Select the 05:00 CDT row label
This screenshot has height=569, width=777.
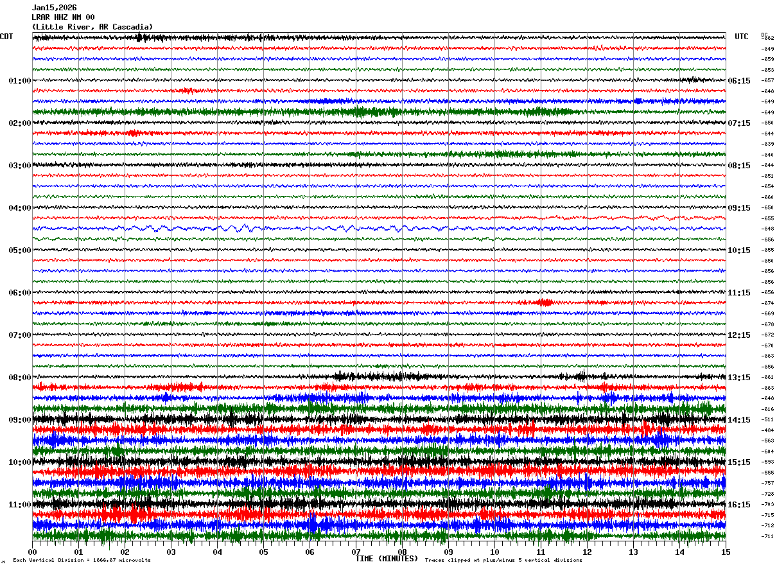click(x=20, y=250)
